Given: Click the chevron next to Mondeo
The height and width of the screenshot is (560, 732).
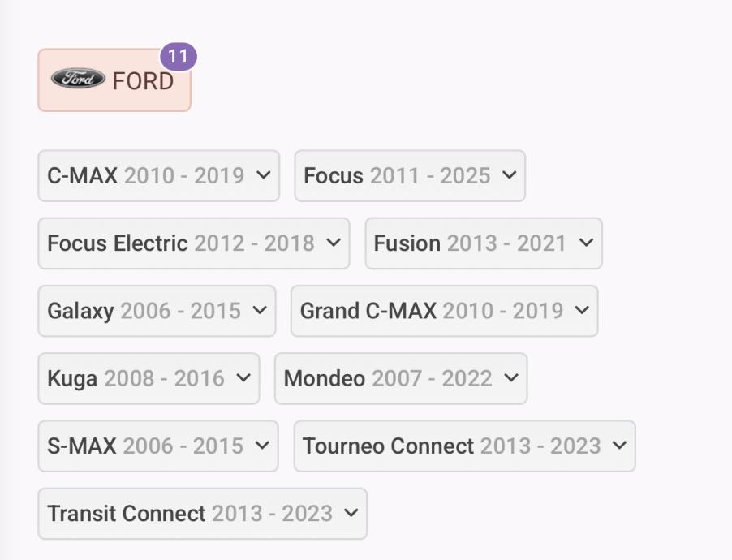Looking at the screenshot, I should 510,378.
